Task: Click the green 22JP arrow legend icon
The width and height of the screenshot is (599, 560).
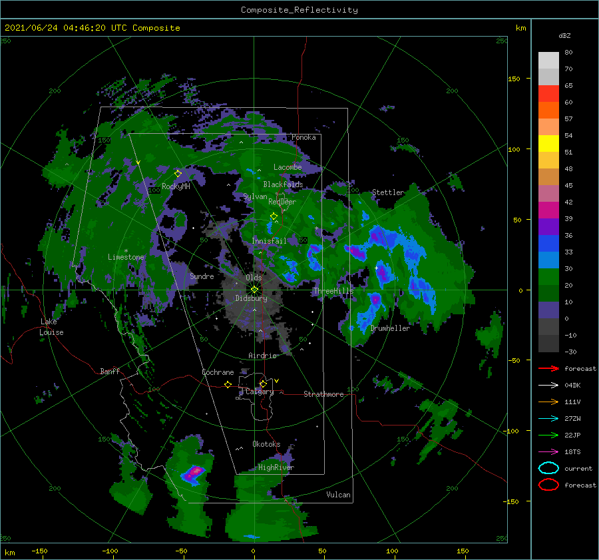Action: (x=548, y=435)
